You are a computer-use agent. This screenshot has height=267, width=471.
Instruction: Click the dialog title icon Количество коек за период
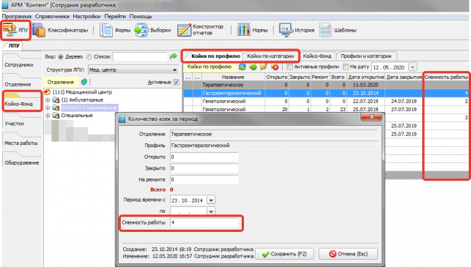coord(122,119)
